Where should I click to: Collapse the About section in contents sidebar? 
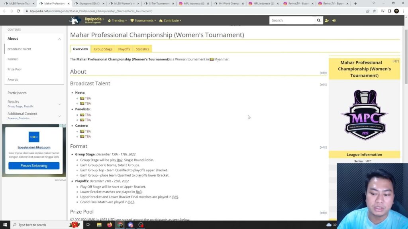59,39
